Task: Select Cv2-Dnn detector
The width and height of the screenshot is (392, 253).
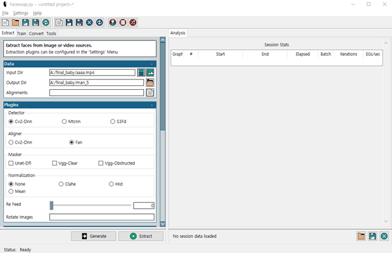Action: tap(20, 122)
